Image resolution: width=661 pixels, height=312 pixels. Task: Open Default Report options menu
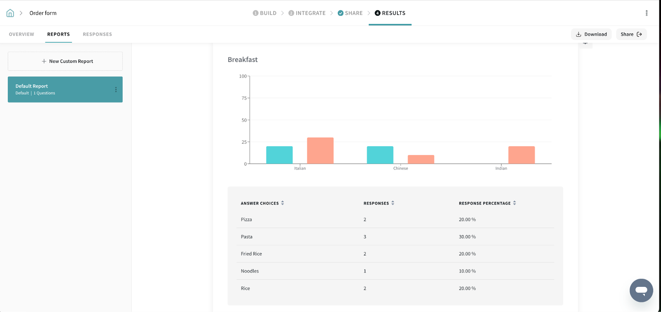pos(116,90)
